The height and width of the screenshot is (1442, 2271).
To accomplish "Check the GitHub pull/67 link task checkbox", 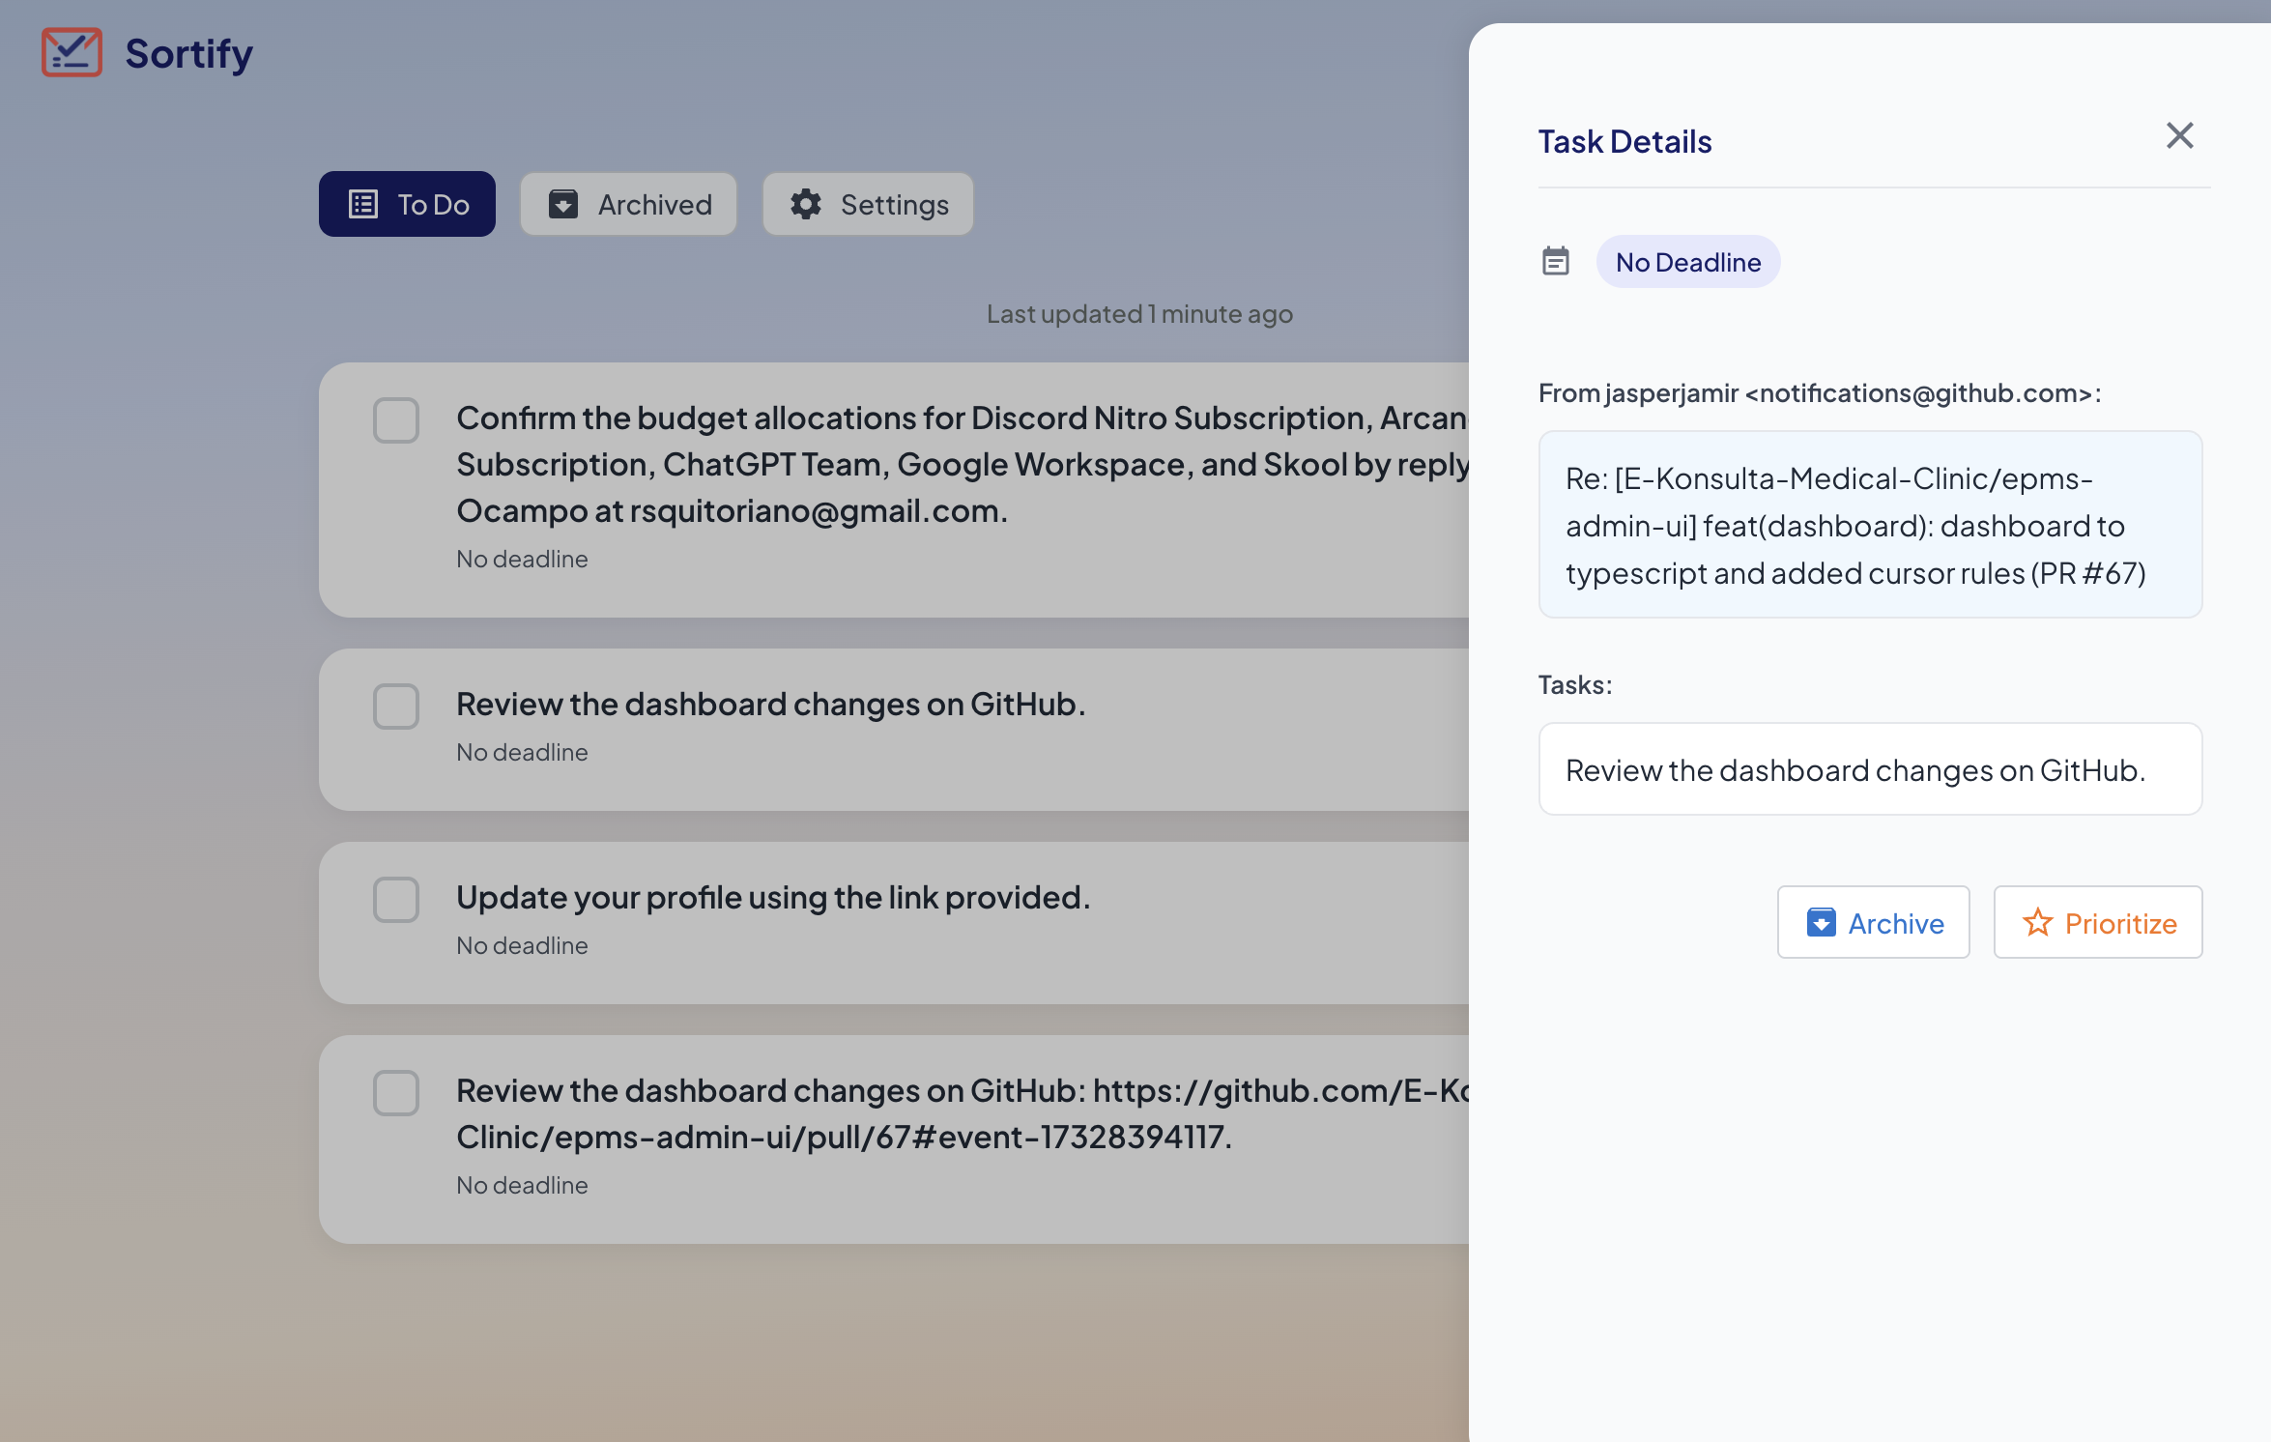I will [x=396, y=1093].
